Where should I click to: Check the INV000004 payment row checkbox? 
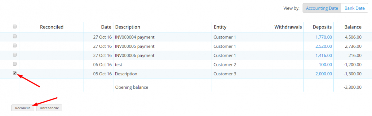click(15, 36)
